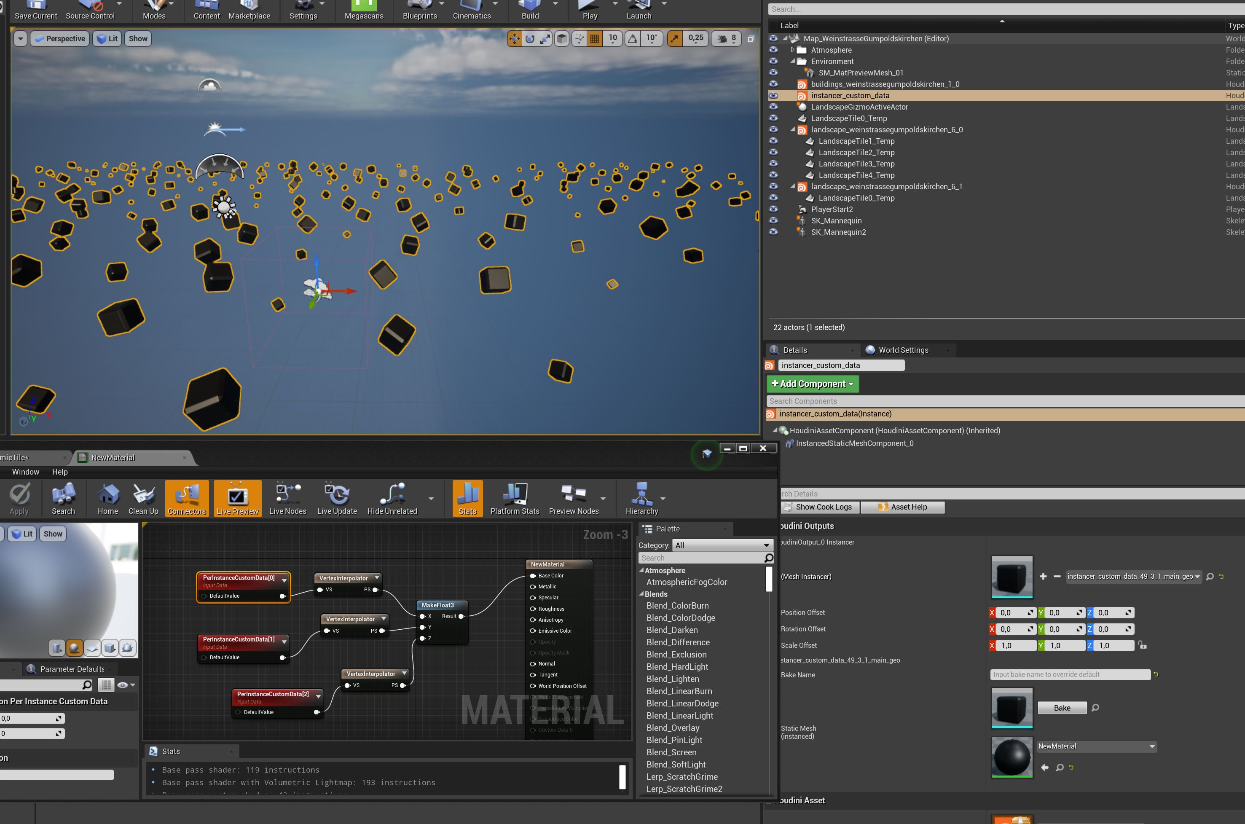Viewport: 1245px width, 824px height.
Task: Switch to the NewMaterial tab
Action: tap(134, 458)
